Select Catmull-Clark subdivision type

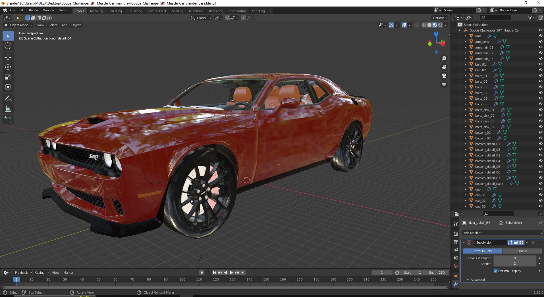(482, 251)
